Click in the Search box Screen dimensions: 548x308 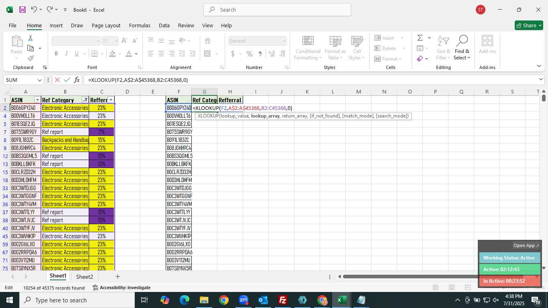pos(277,10)
